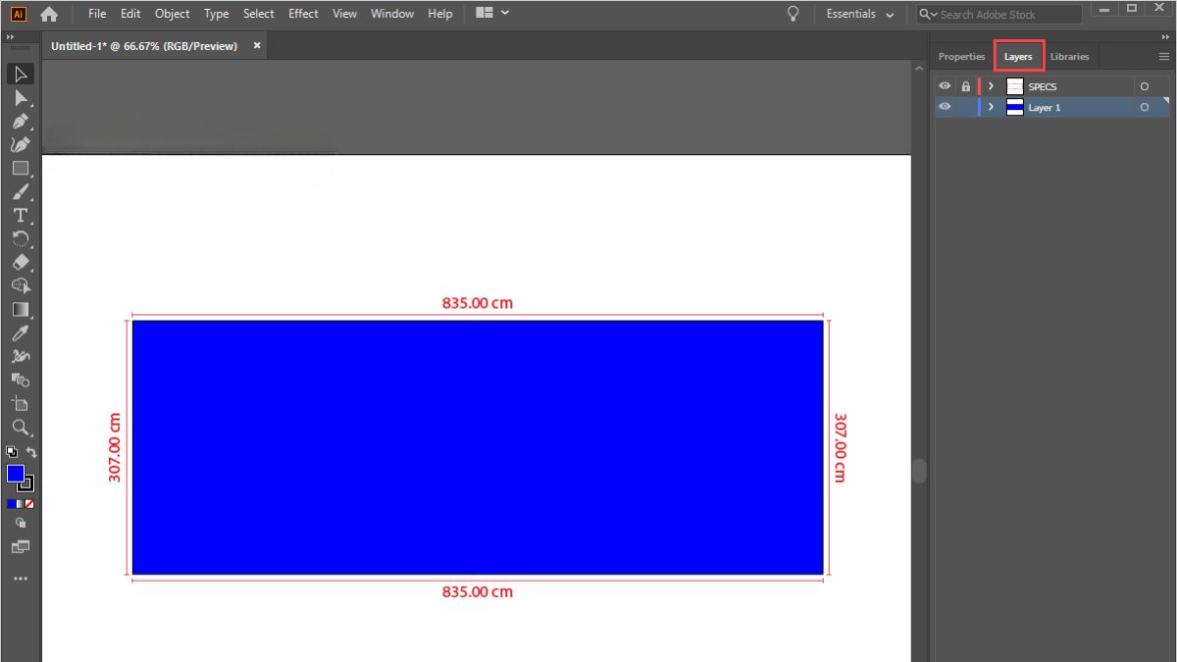This screenshot has height=662, width=1177.
Task: Select the Rotate tool
Action: pyautogui.click(x=21, y=238)
